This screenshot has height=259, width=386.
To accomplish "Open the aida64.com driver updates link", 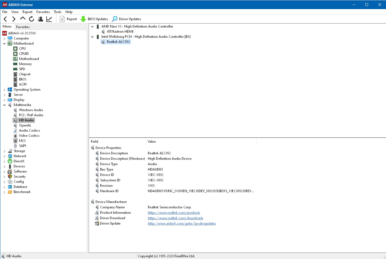I will coord(182,223).
